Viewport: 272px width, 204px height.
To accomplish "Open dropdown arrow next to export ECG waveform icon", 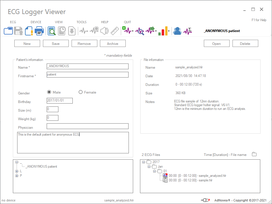I will pos(156,31).
